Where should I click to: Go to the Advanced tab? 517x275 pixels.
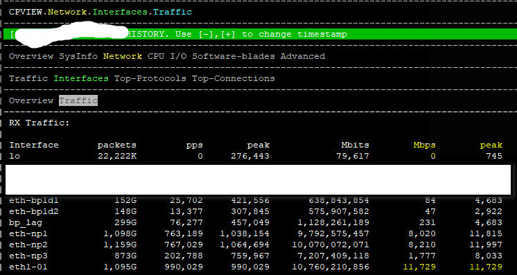click(x=303, y=56)
